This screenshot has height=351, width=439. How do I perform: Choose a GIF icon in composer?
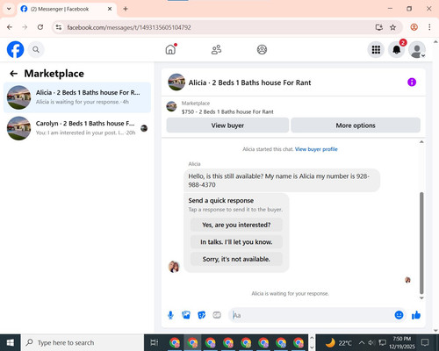217,315
